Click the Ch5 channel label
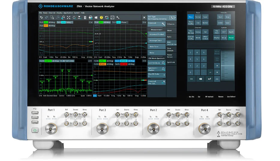 (95, 96)
